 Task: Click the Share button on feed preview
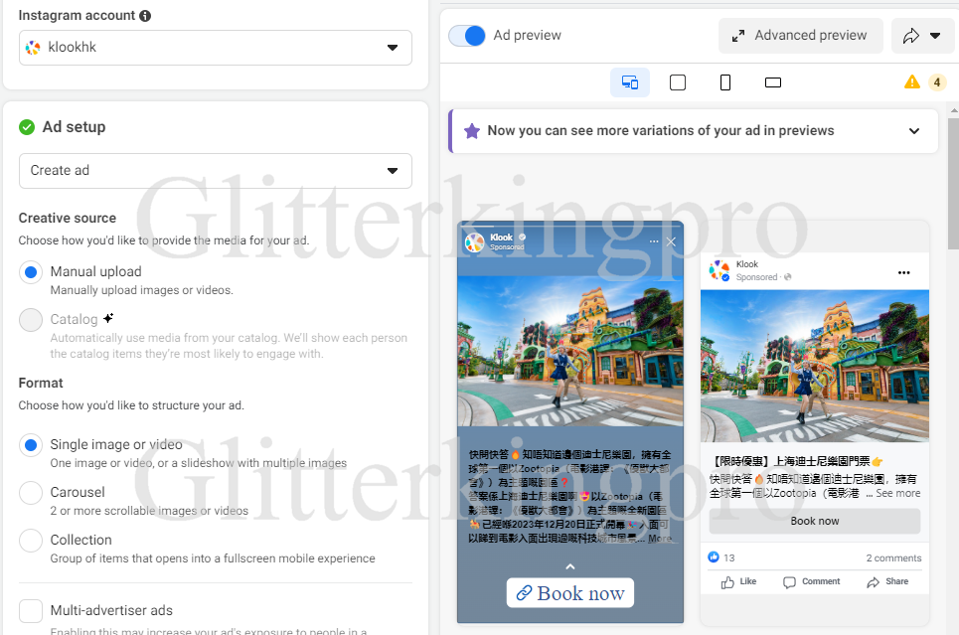point(887,581)
